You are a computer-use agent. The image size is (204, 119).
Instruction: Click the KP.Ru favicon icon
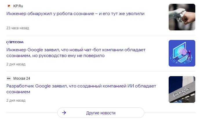(9, 6)
